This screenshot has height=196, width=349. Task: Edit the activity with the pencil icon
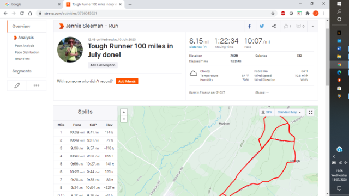(x=17, y=85)
